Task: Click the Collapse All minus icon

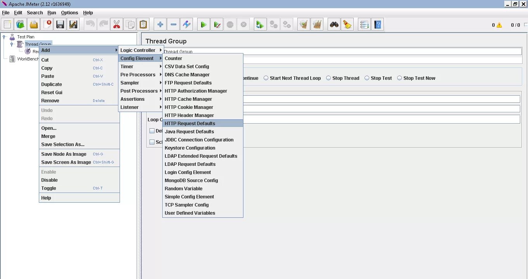Action: tap(173, 25)
